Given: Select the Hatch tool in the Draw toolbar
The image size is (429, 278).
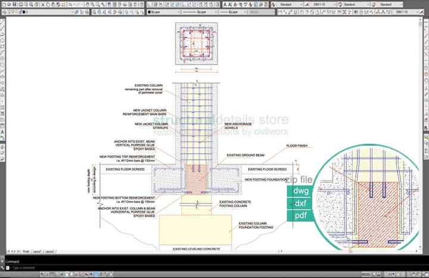Looking at the screenshot, I should 2,107.
